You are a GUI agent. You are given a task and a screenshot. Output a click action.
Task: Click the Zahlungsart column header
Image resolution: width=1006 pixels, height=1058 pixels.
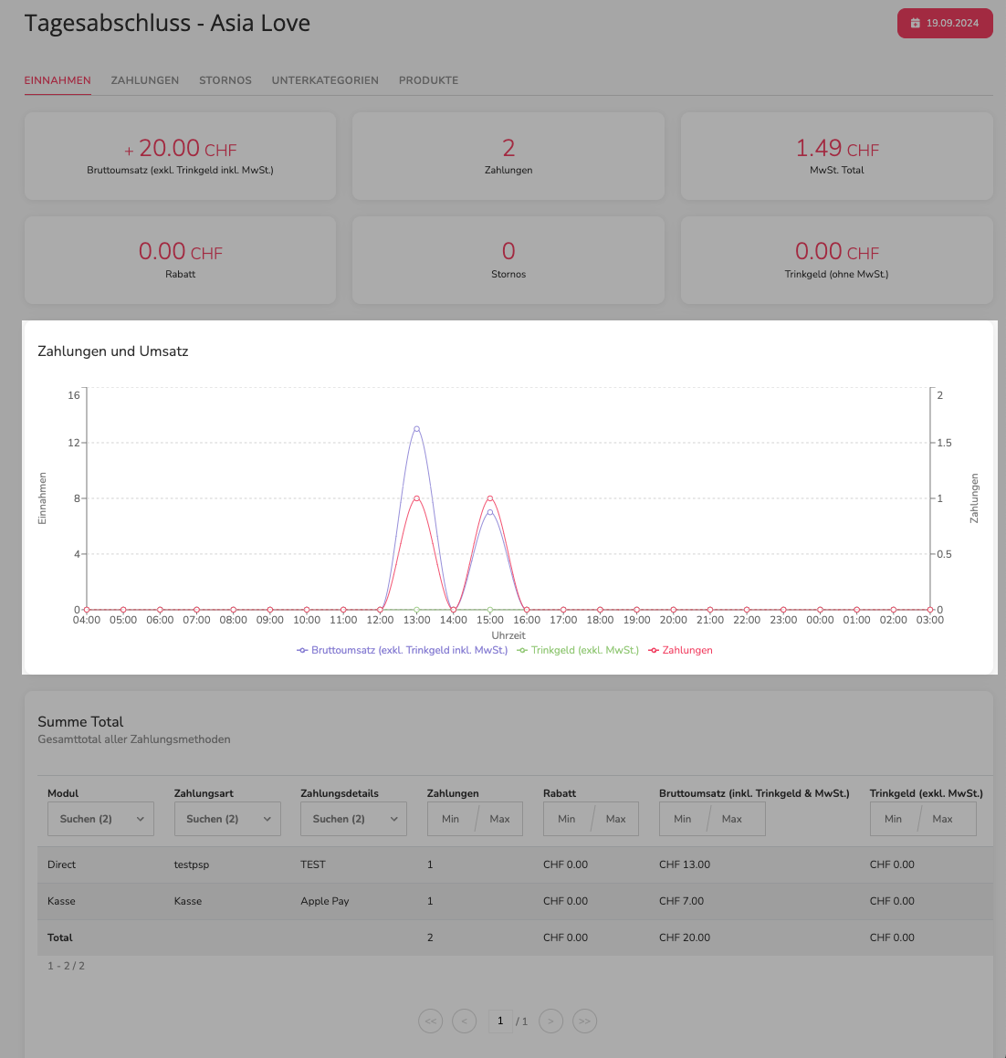point(204,793)
